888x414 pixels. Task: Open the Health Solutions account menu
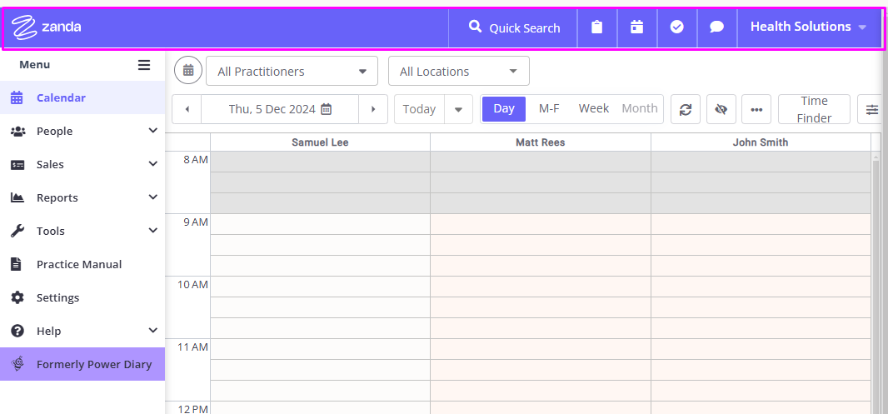point(809,27)
